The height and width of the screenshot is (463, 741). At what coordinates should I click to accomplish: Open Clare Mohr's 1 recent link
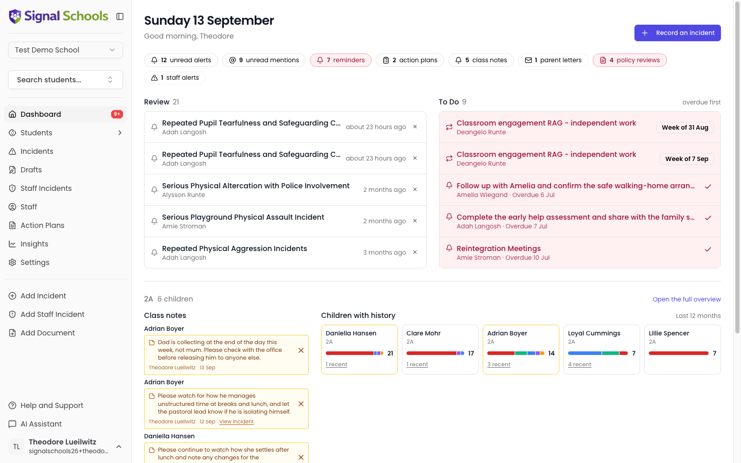[417, 364]
